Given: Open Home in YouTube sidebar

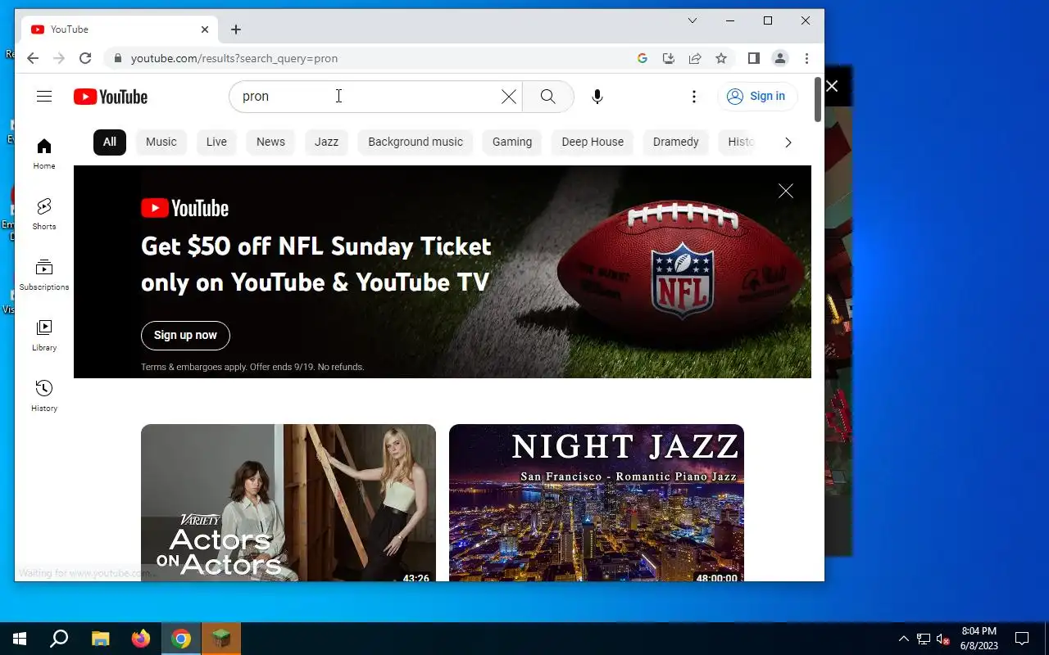Looking at the screenshot, I should tap(44, 153).
